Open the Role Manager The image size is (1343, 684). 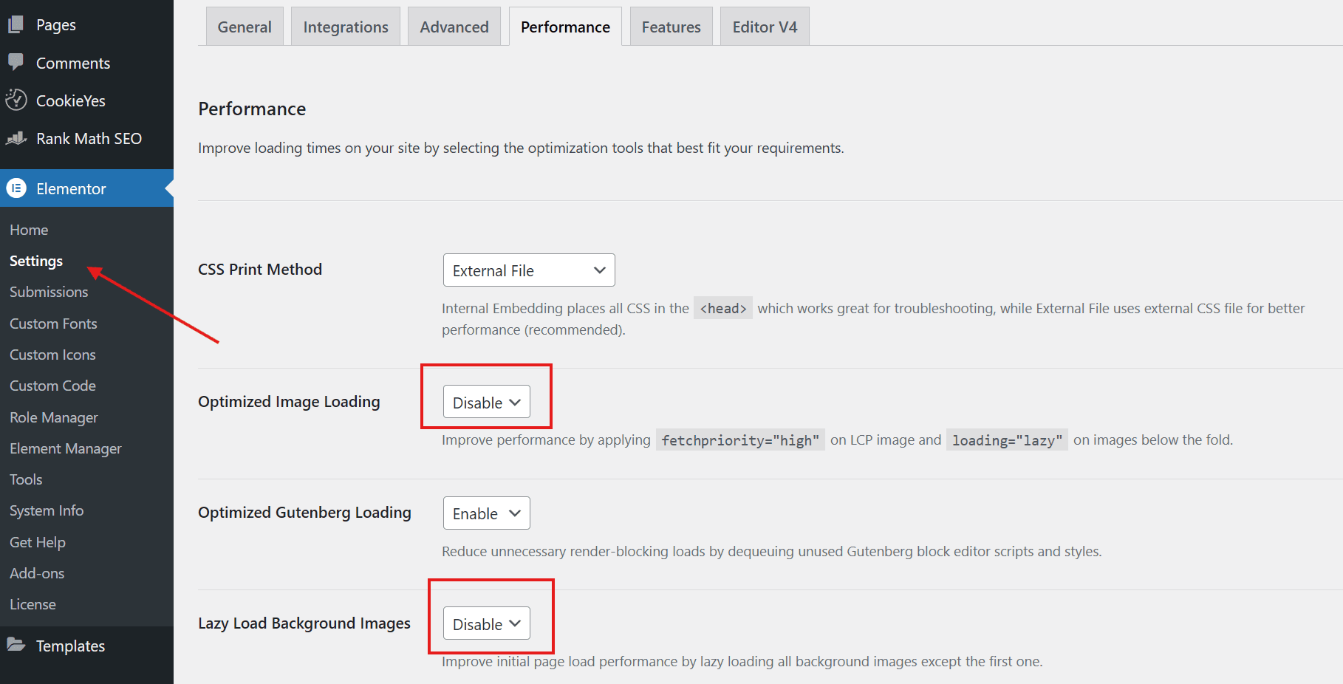coord(53,417)
